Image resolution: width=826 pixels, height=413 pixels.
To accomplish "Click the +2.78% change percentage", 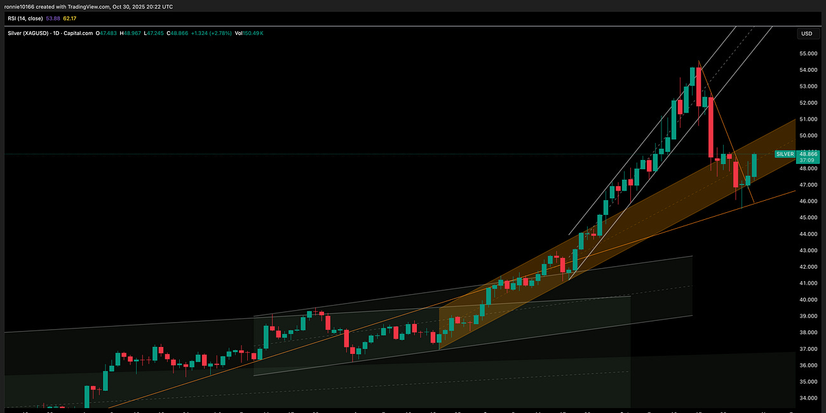I will click(x=220, y=33).
